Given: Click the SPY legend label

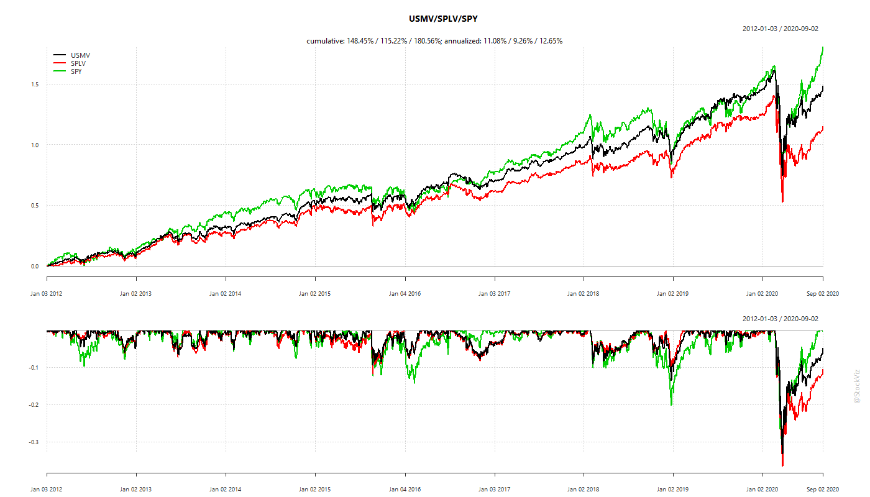Looking at the screenshot, I should (x=77, y=71).
